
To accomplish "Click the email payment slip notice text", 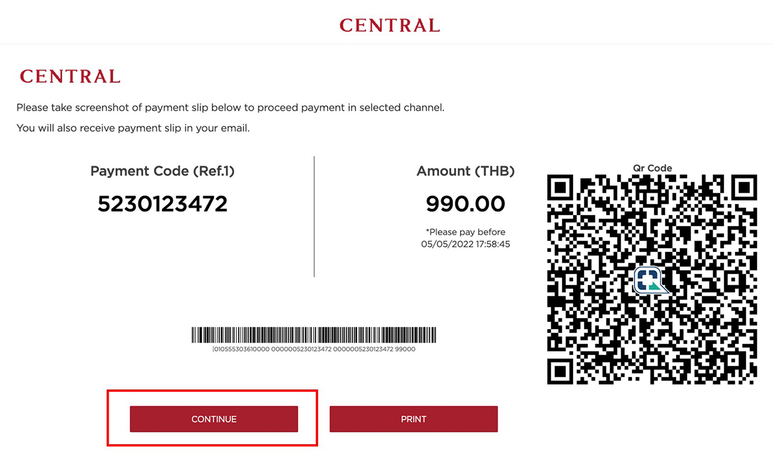I will tap(133, 128).
